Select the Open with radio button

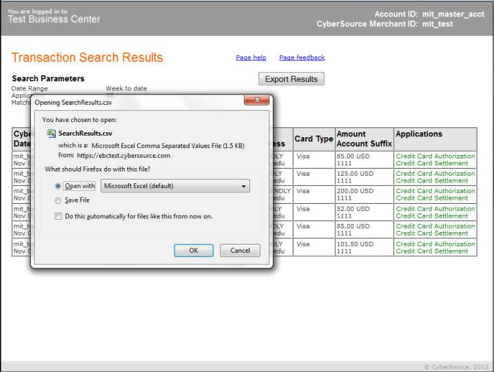[x=57, y=186]
